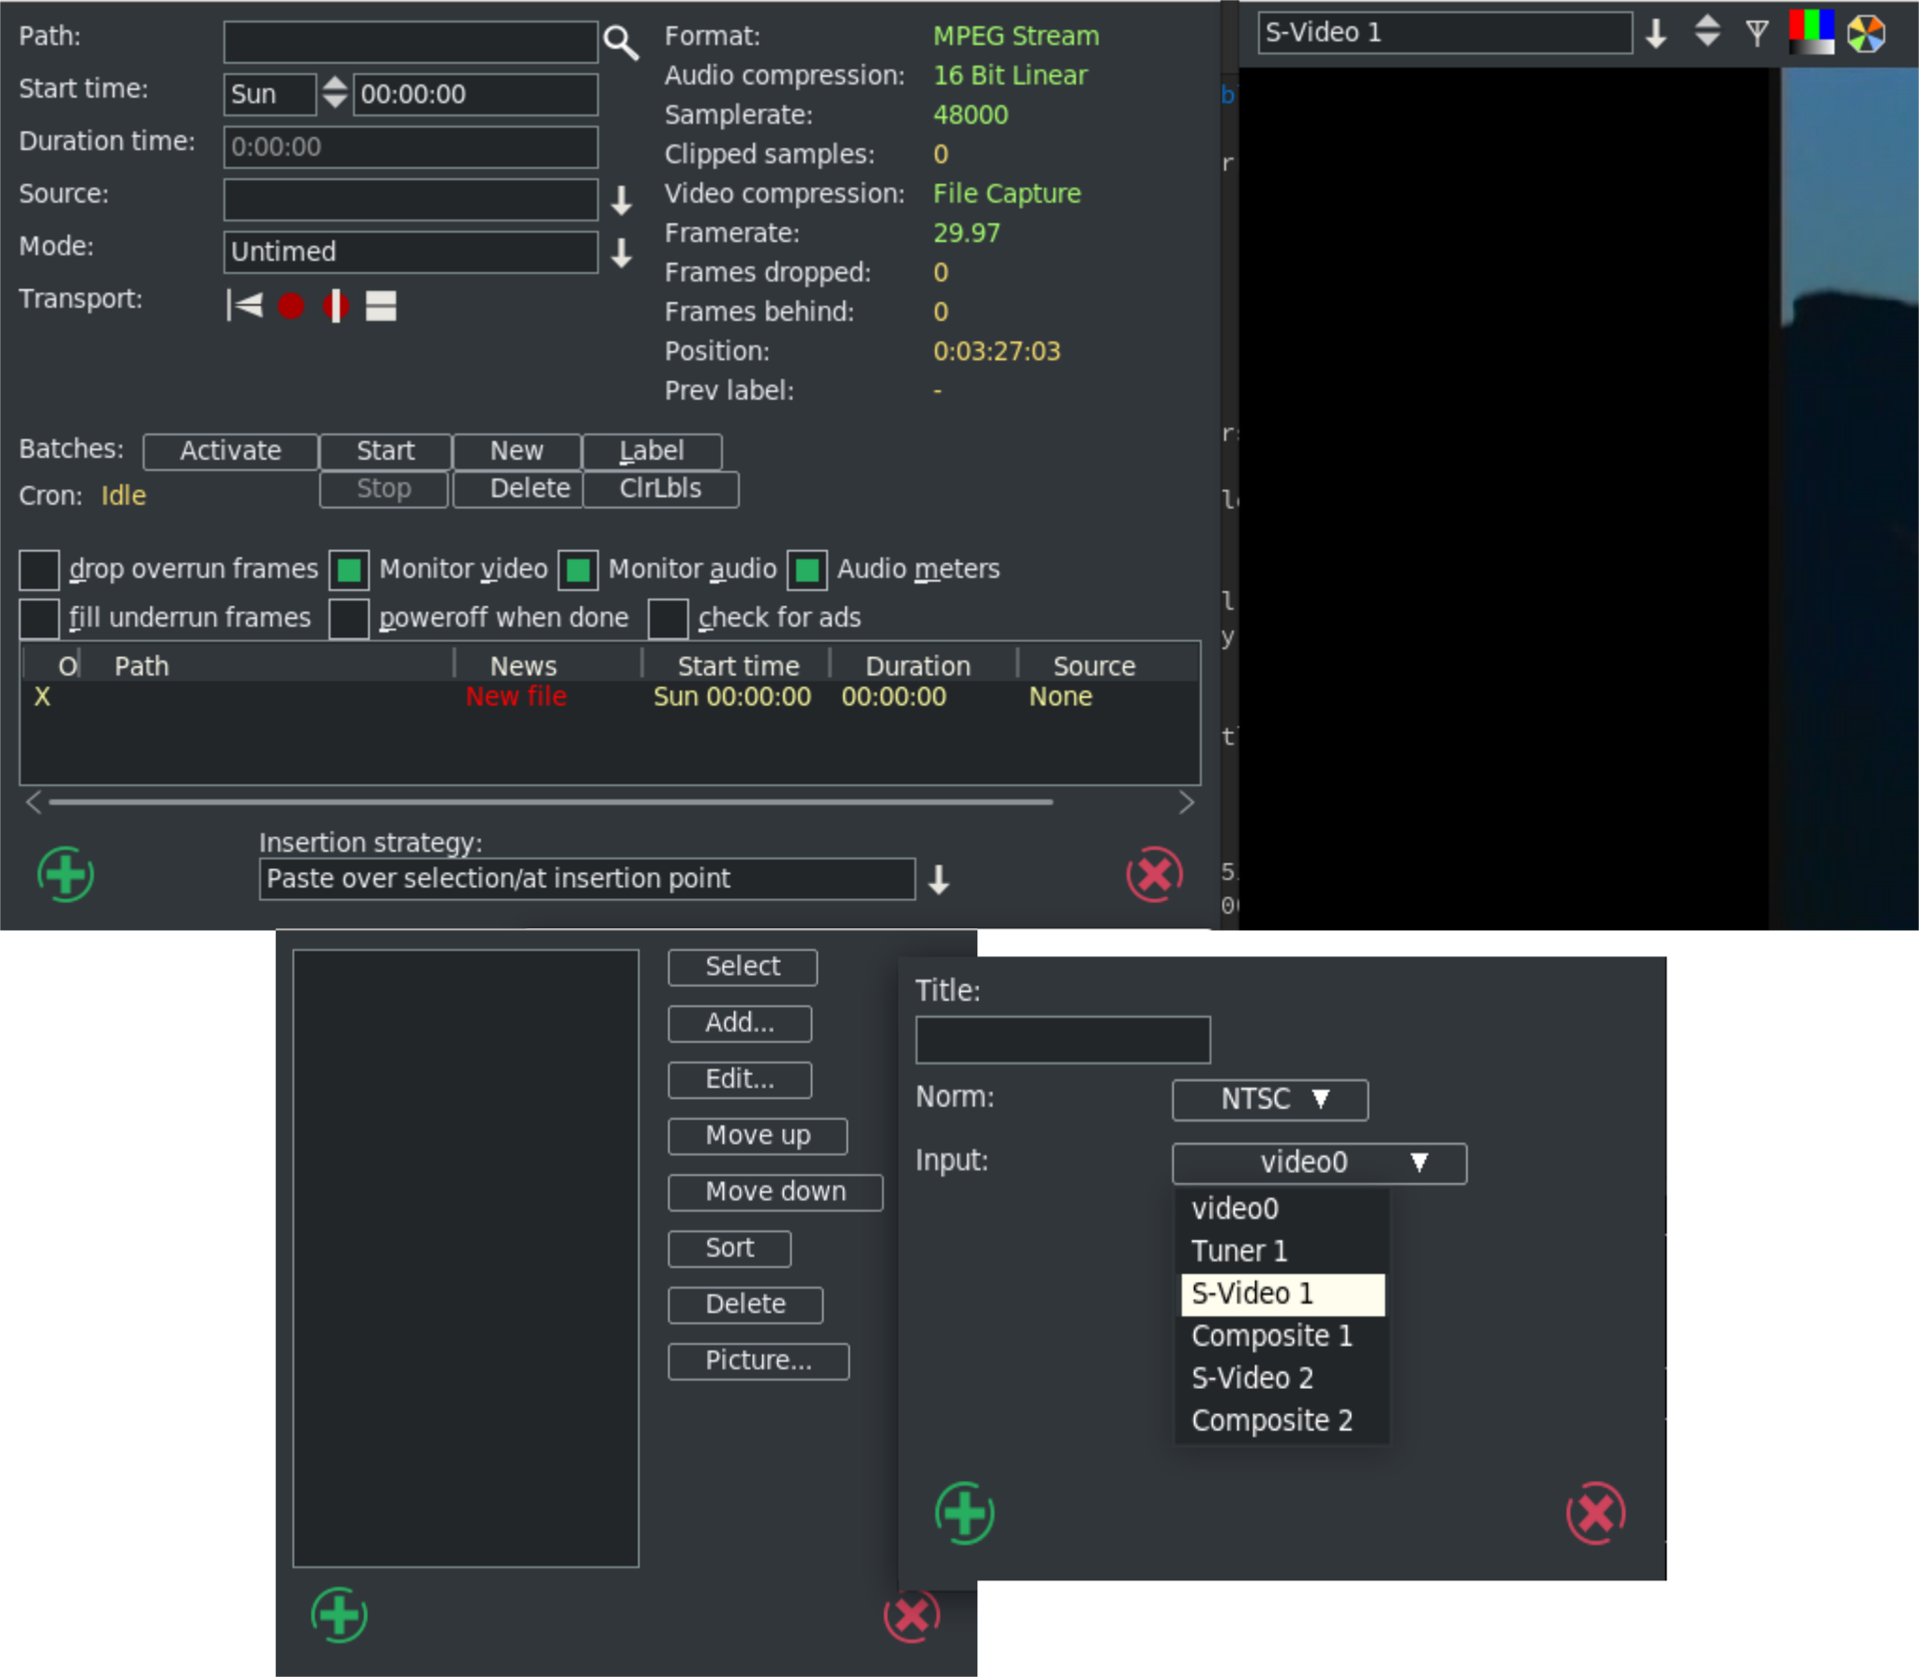Click the Title text field
This screenshot has width=1919, height=1677.
tap(1063, 1040)
